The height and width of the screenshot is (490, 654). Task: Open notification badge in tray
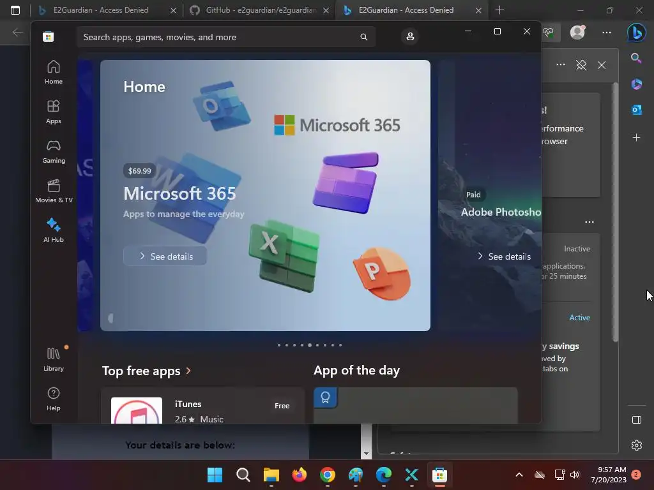636,475
